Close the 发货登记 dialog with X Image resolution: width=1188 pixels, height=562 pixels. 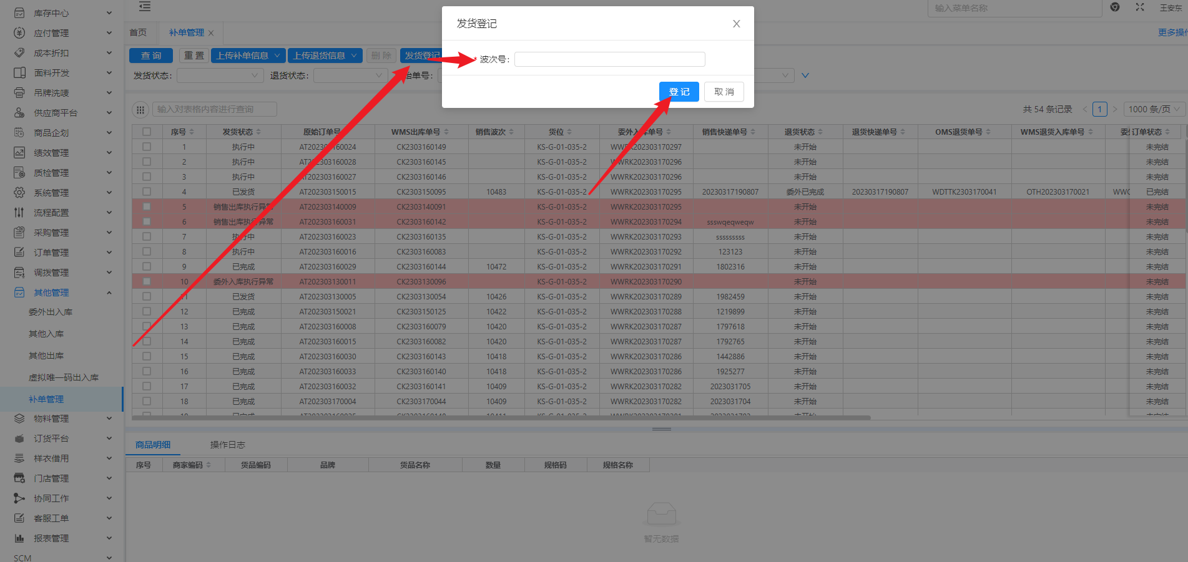[x=736, y=24]
